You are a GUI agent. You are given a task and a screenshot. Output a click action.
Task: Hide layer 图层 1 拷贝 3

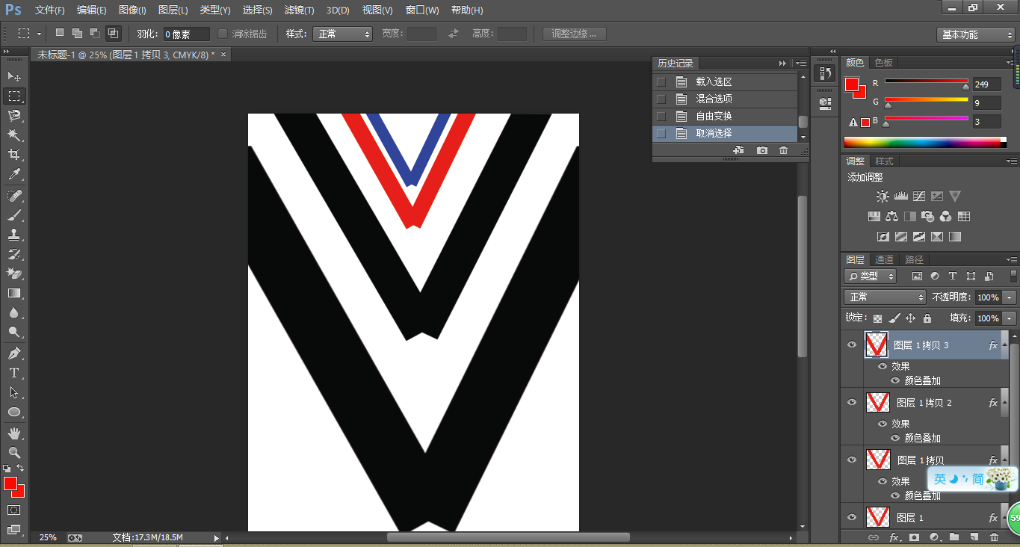[x=851, y=344]
